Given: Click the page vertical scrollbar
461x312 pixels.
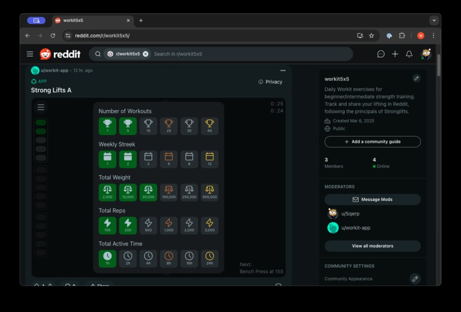Looking at the screenshot, I should (x=438, y=65).
